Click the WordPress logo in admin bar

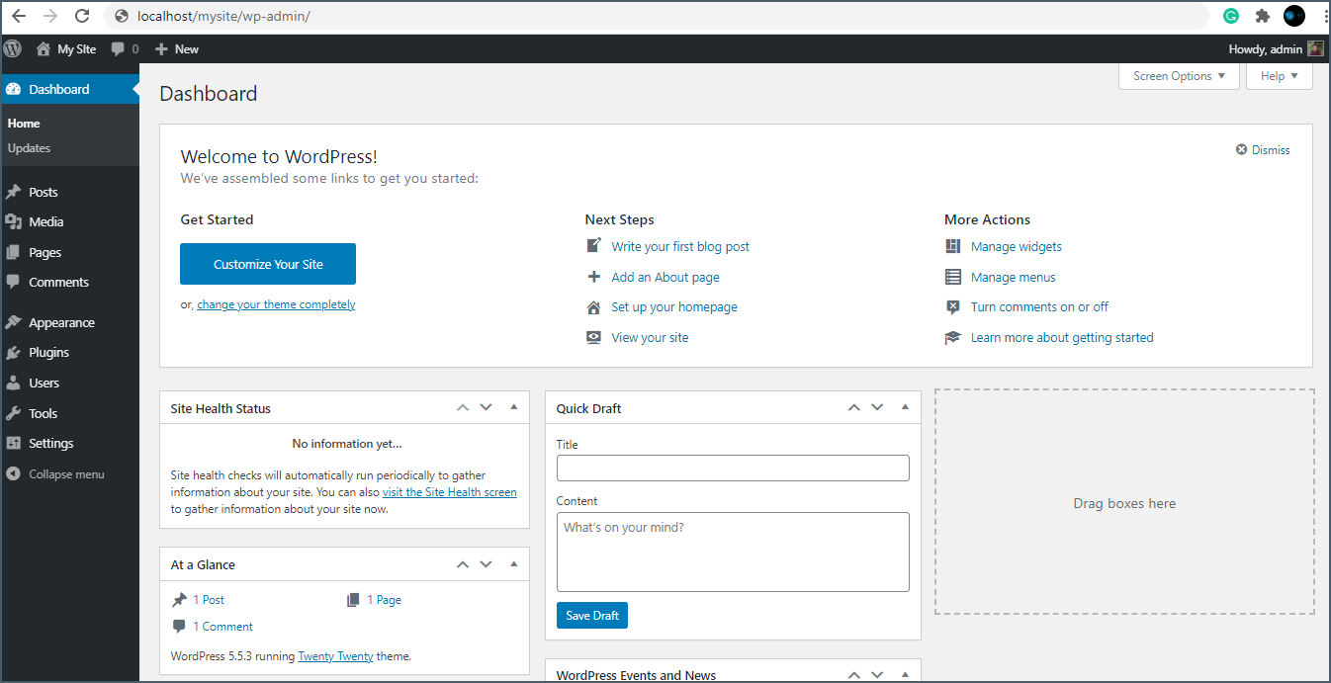click(12, 48)
